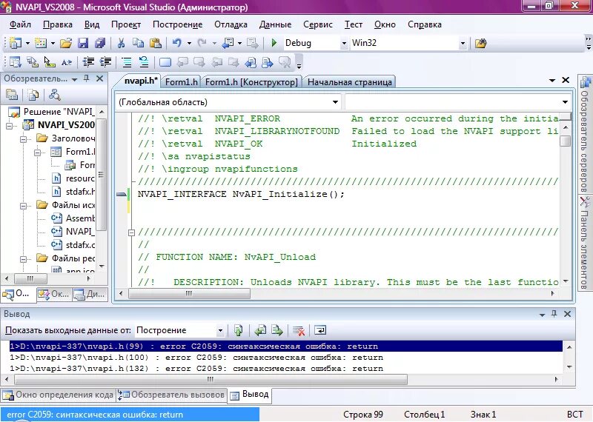
Task: Toggle bookmark on the current line
Action: 165,62
